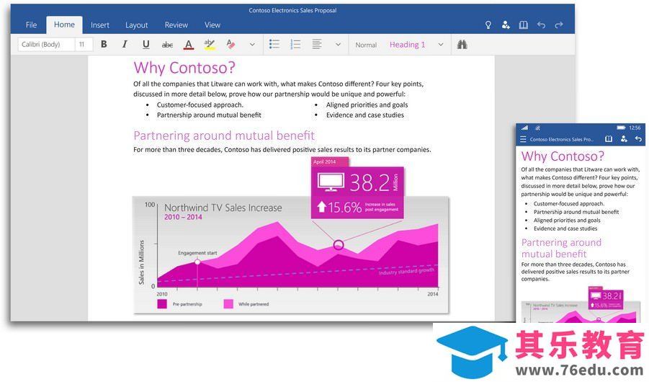Expand more font formatting options
Viewport: 649px width, 382px height.
(x=252, y=45)
